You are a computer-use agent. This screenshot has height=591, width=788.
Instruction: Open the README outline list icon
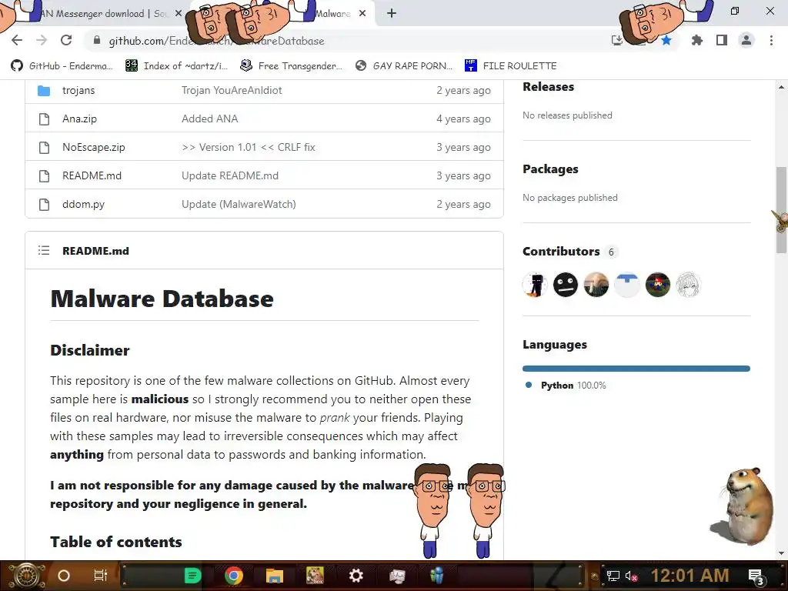(x=44, y=250)
